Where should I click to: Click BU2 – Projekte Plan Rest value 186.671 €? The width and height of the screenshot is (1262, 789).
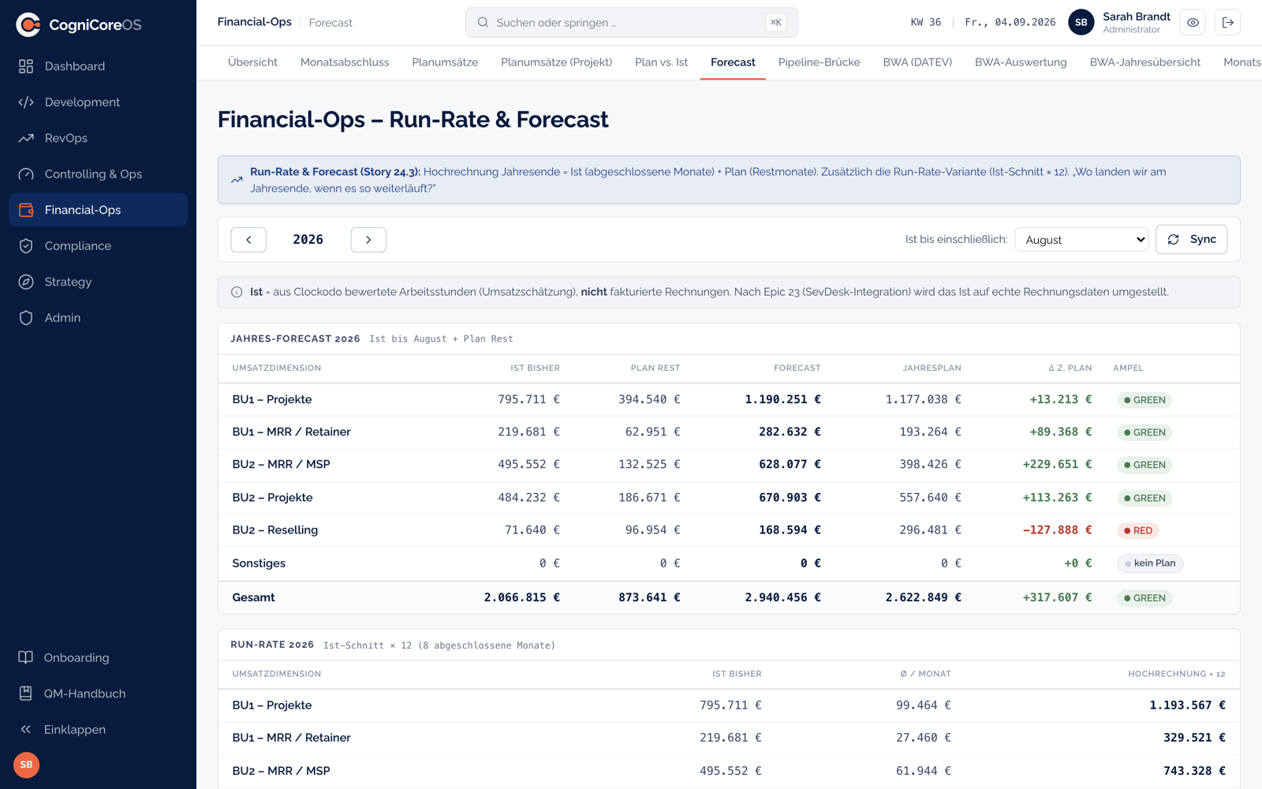pos(649,497)
